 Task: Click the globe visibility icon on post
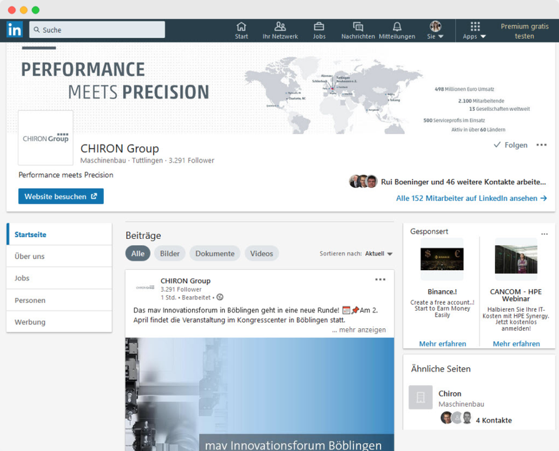(220, 297)
